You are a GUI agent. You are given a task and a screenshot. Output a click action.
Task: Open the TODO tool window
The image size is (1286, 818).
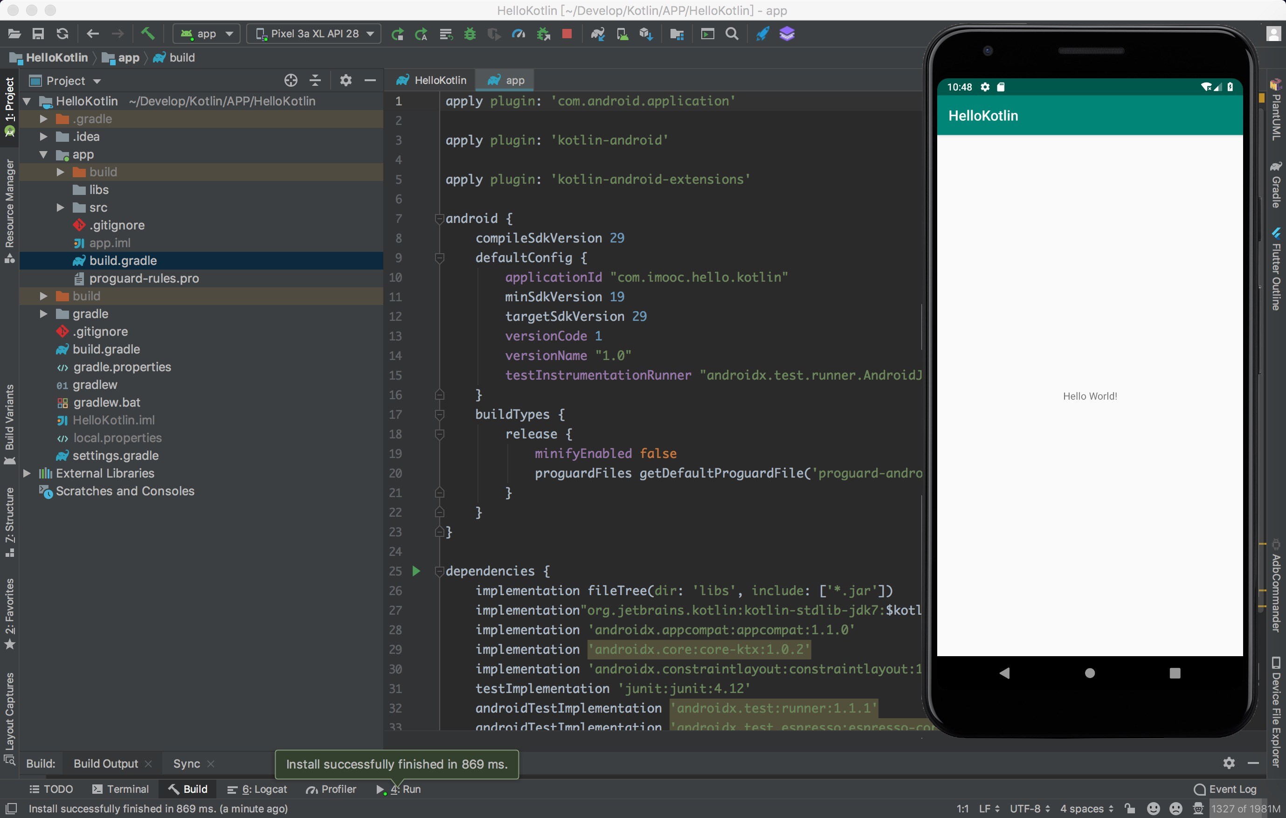point(51,789)
